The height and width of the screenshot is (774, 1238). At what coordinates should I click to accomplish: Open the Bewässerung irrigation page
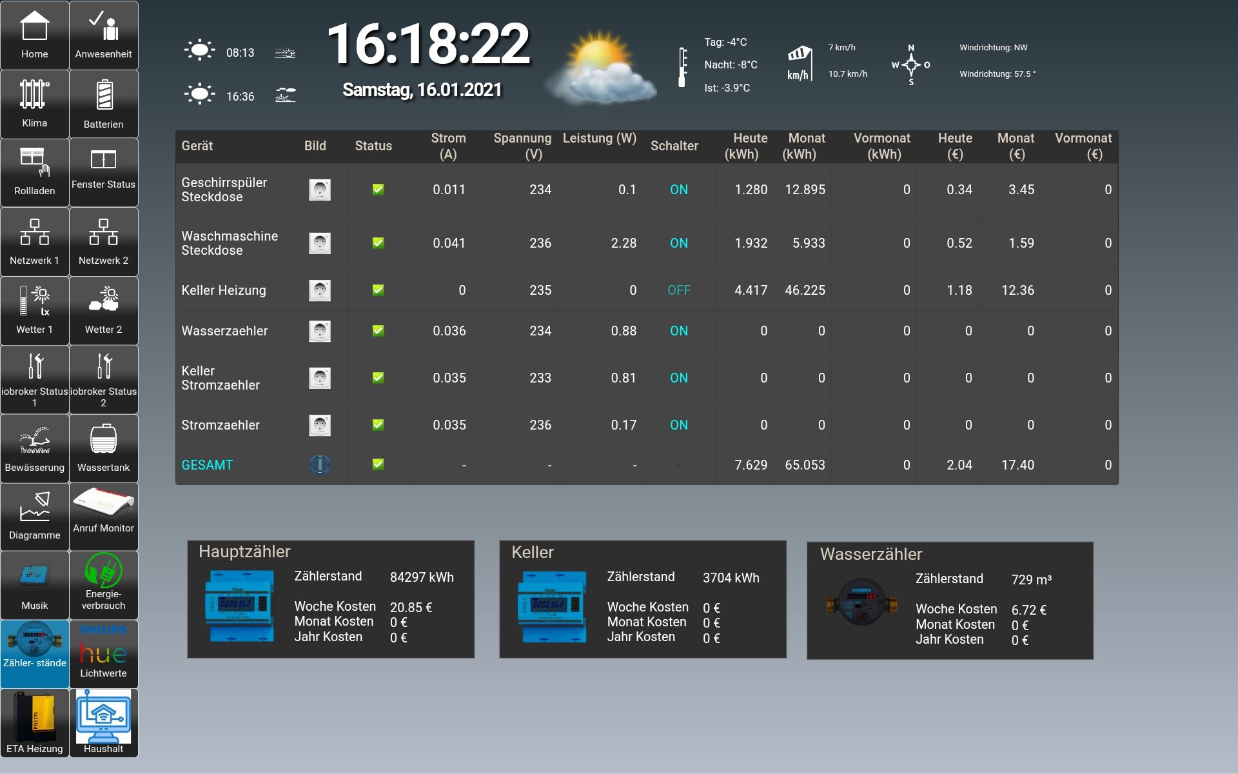(x=34, y=448)
